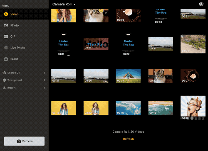Open the Camera Roll album dropdown
208x151 pixels.
(x=64, y=4)
